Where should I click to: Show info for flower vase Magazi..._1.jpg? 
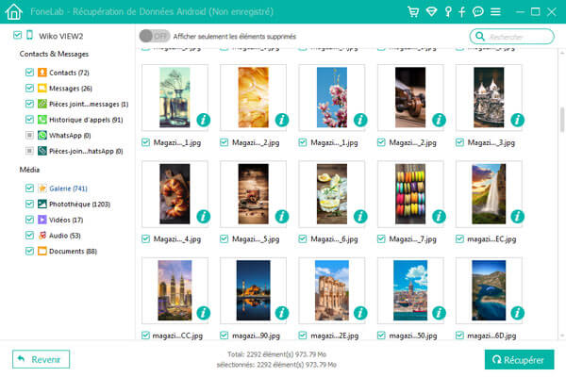(x=203, y=120)
